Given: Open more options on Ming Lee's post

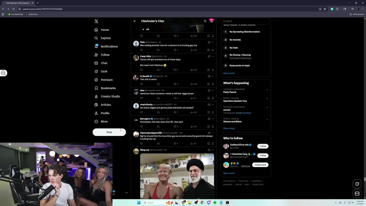Looking at the screenshot, I should [213, 150].
